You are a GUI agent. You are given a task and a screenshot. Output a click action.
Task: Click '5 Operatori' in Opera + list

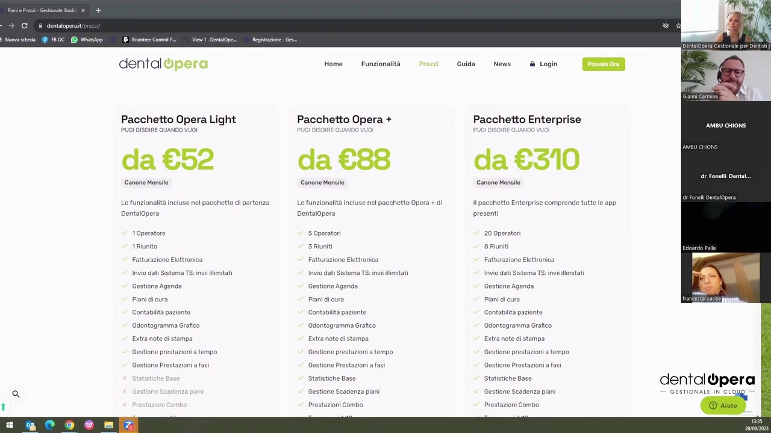click(x=324, y=233)
